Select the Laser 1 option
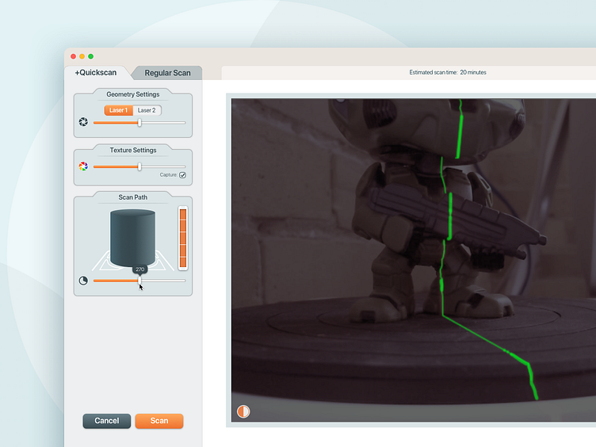Viewport: 596px width, 447px height. click(118, 110)
